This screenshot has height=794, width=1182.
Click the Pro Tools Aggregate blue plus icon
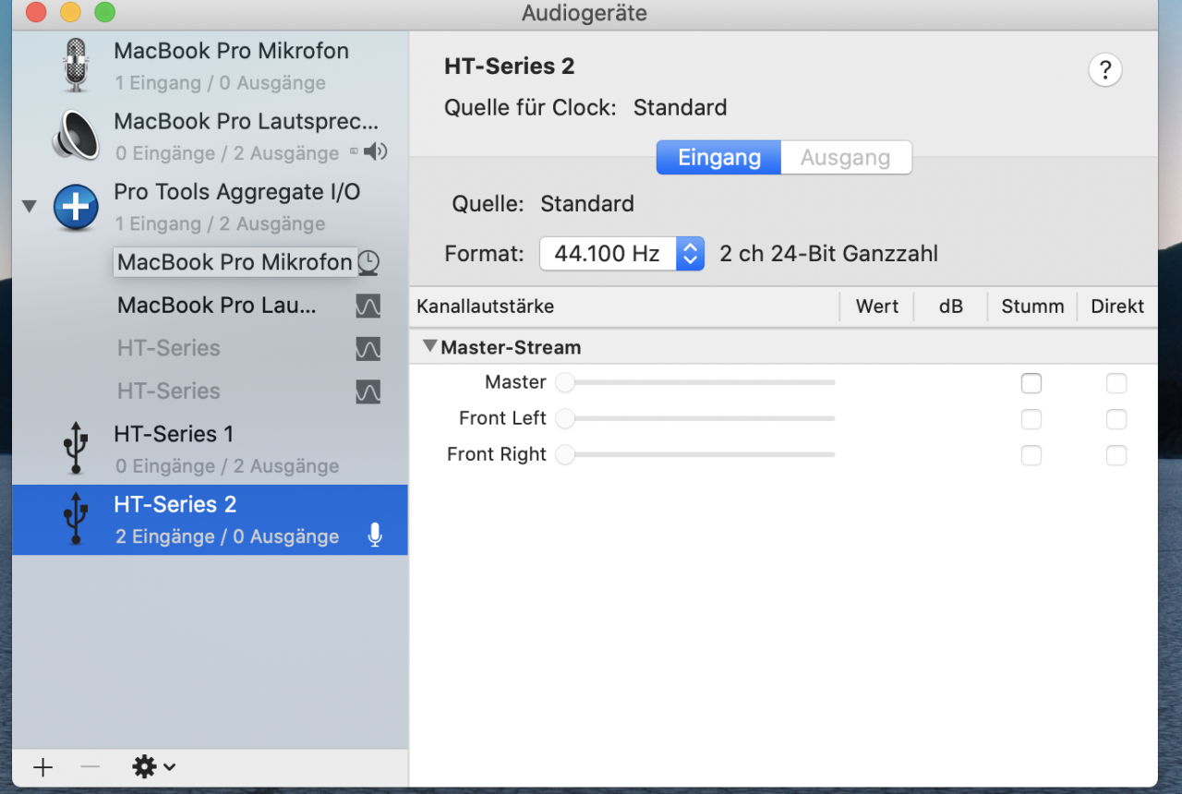[77, 207]
